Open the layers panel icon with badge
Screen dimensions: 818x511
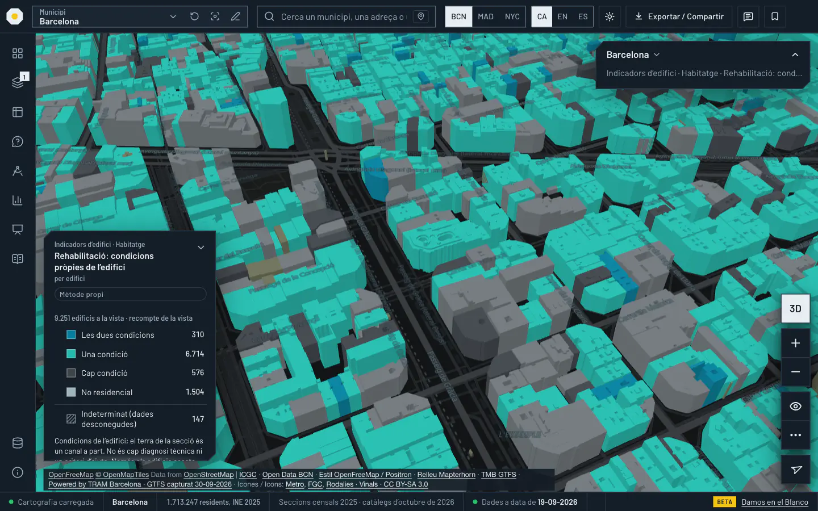pos(18,82)
